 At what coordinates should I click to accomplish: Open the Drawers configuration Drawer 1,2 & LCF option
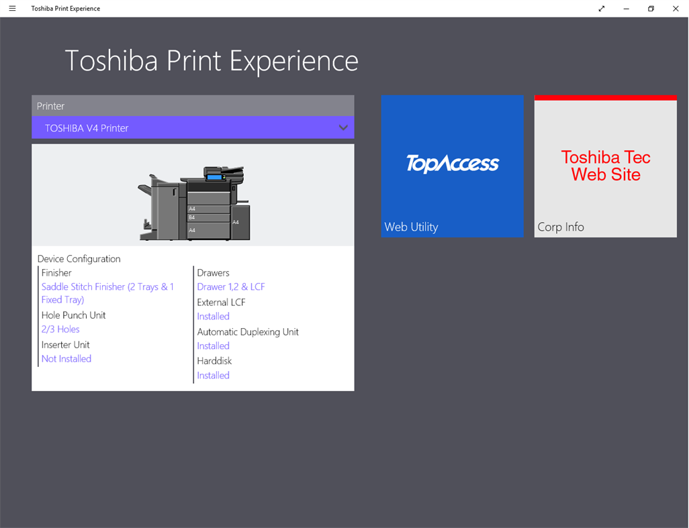(x=230, y=286)
